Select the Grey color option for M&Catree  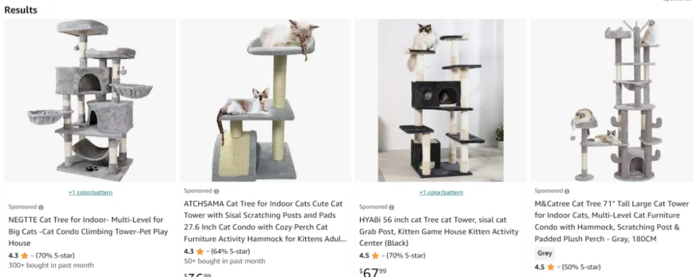545,253
